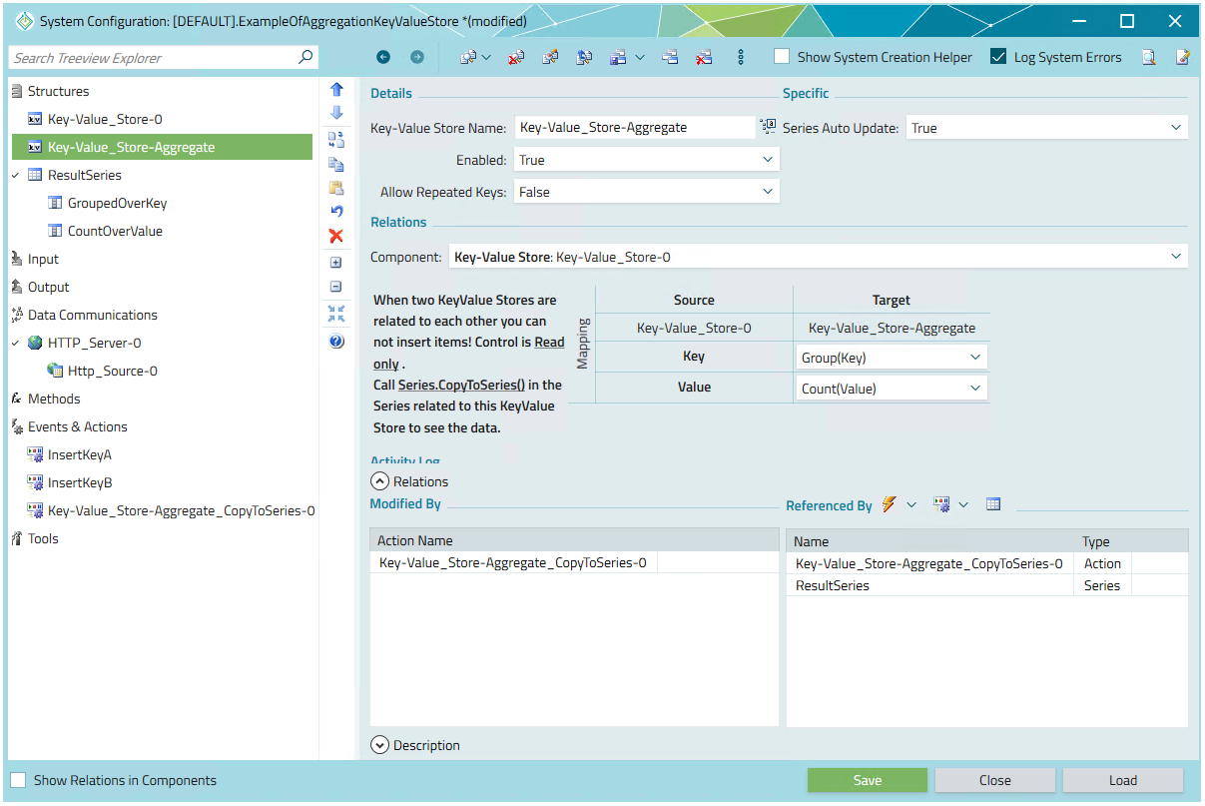Viewport: 1205px width, 806px height.
Task: Click the blue help question mark icon
Action: pyautogui.click(x=336, y=342)
